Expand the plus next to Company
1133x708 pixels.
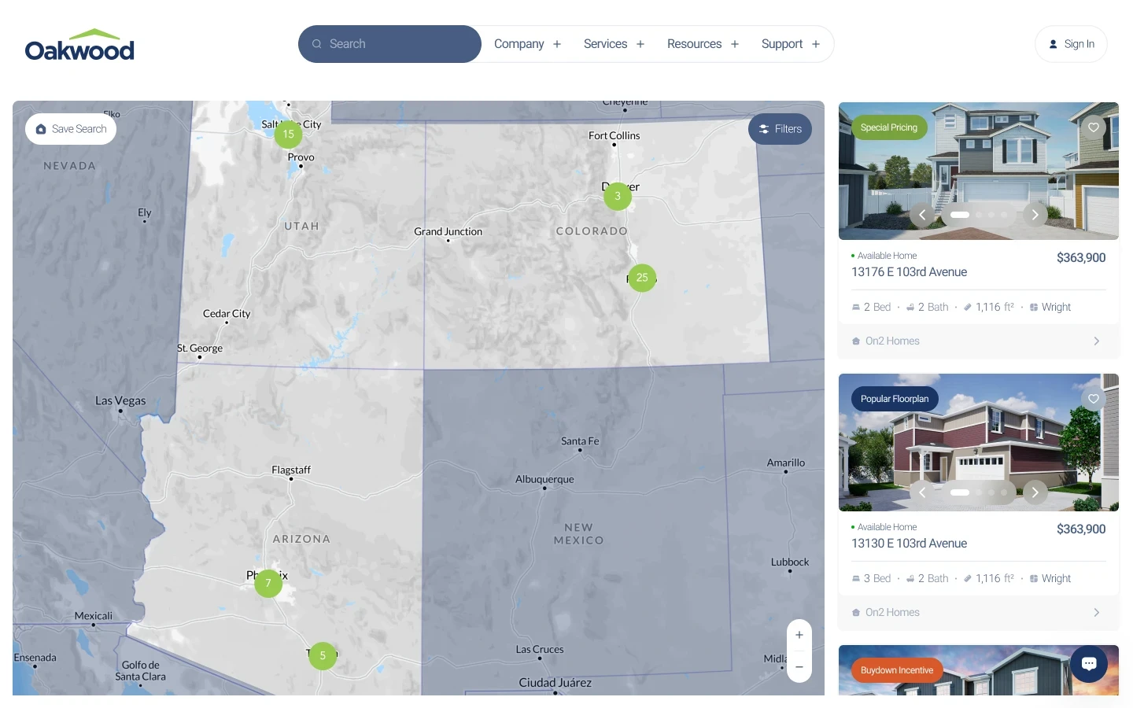(557, 44)
